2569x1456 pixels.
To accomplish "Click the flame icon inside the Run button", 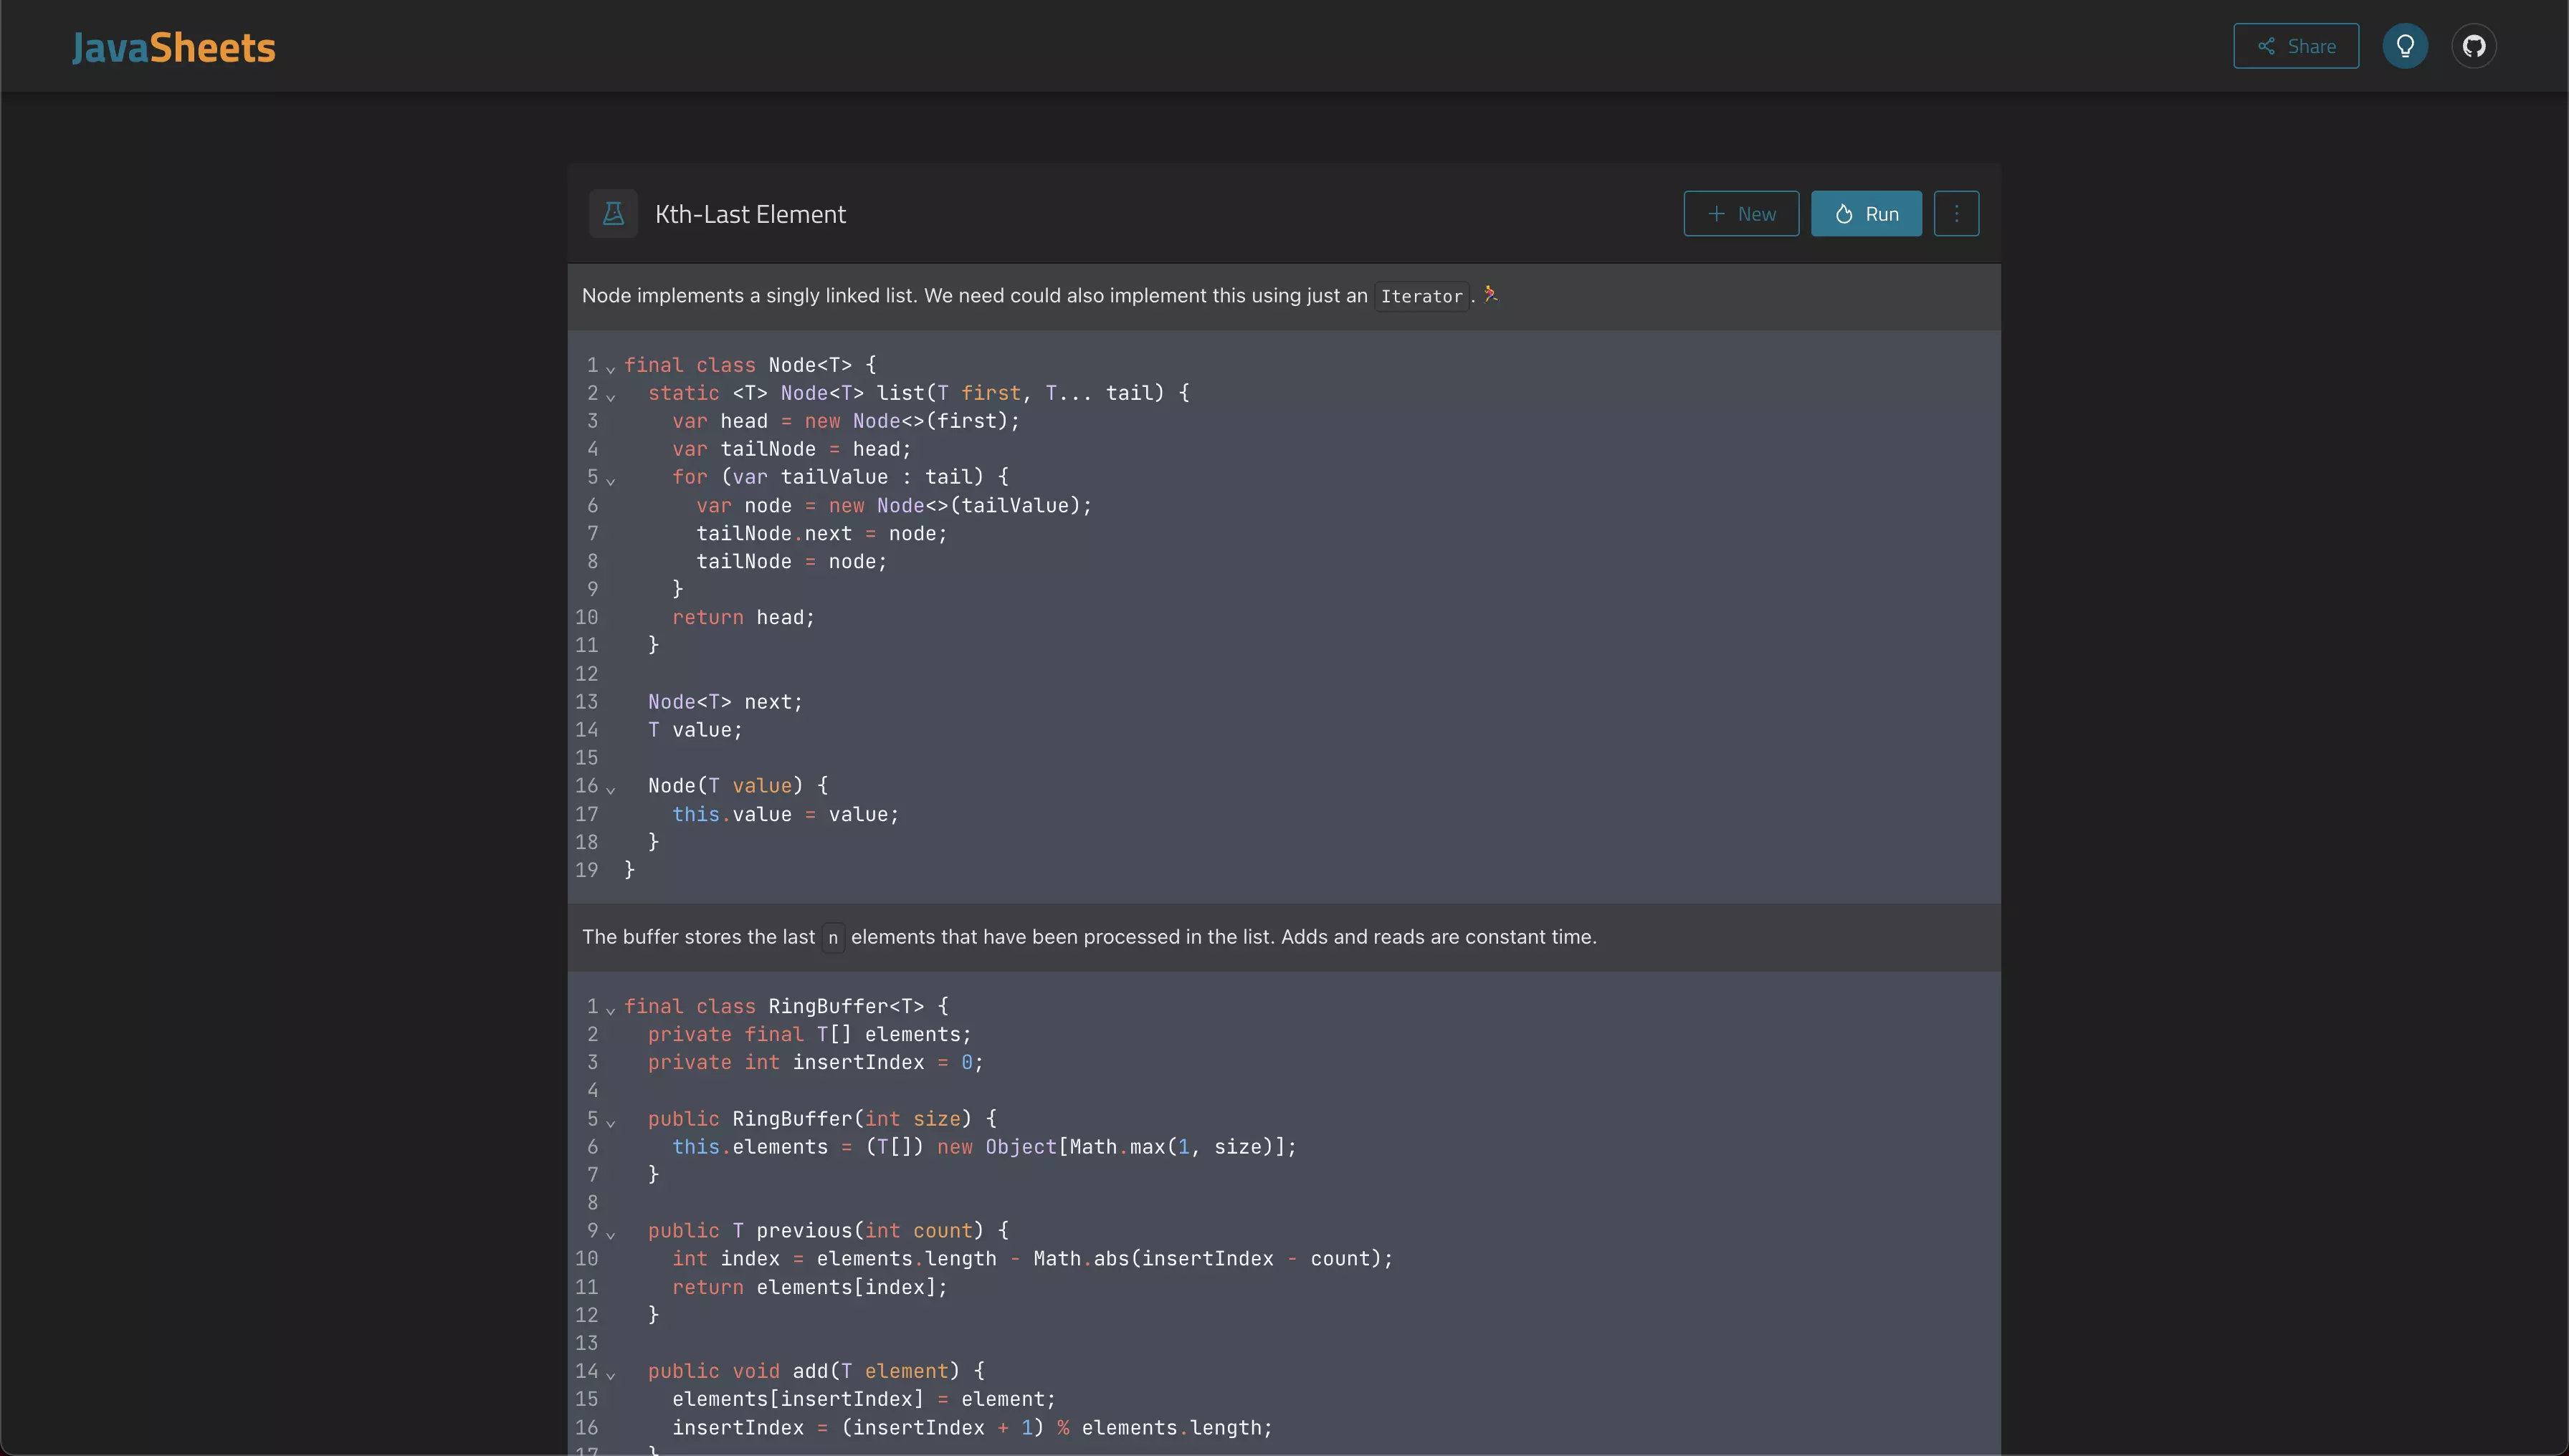I will pyautogui.click(x=1844, y=214).
